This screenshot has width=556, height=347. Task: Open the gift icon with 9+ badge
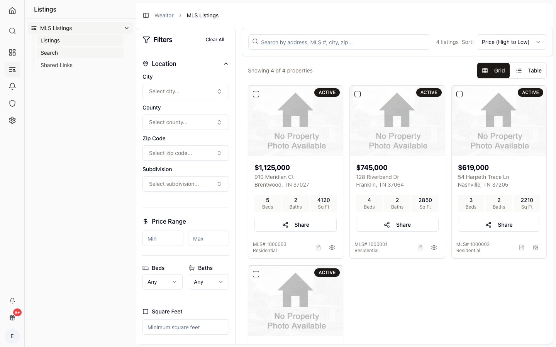pyautogui.click(x=12, y=318)
